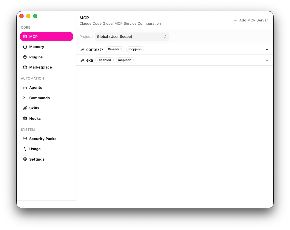Open Security Packs
This screenshot has width=290, height=230.
[47, 139]
